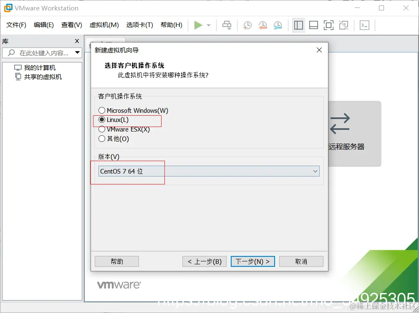Open the 虚拟机(M) menu
Screen dimensions: 419x313
104,25
